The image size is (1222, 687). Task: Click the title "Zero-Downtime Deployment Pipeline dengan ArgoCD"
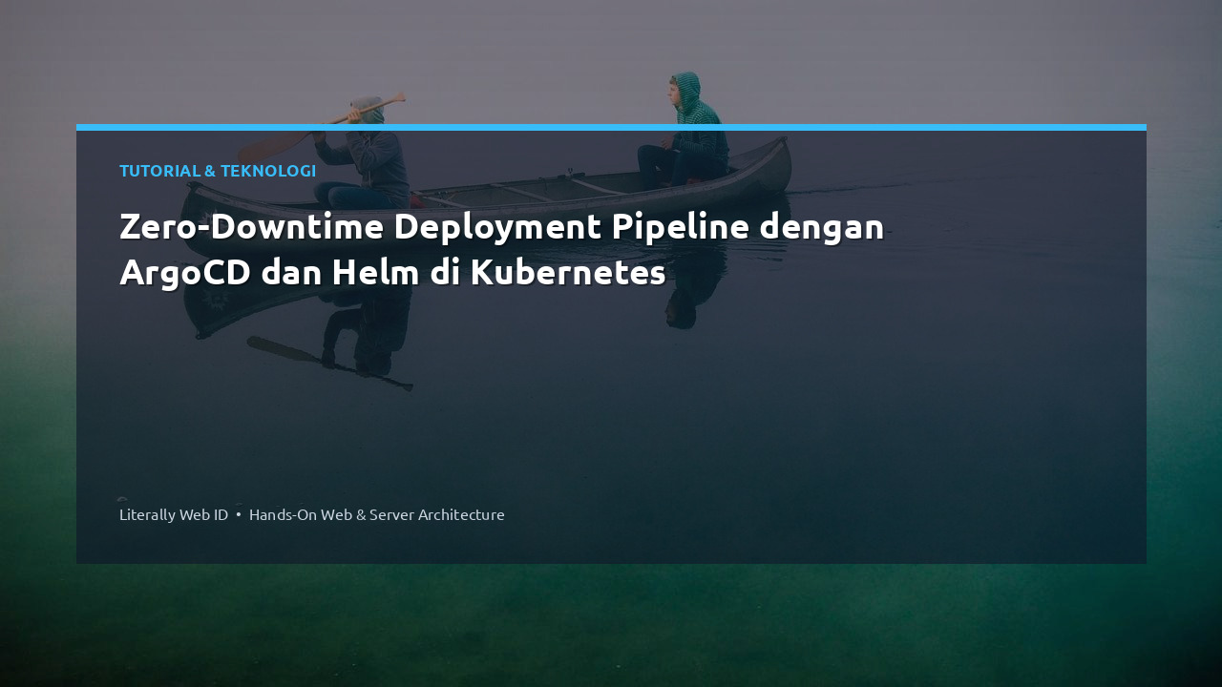(502, 250)
